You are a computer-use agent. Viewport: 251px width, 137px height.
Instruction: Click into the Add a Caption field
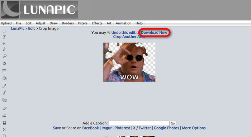point(139,123)
